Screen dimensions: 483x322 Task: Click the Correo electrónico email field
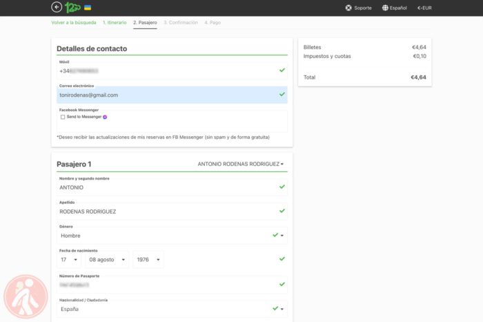point(172,95)
